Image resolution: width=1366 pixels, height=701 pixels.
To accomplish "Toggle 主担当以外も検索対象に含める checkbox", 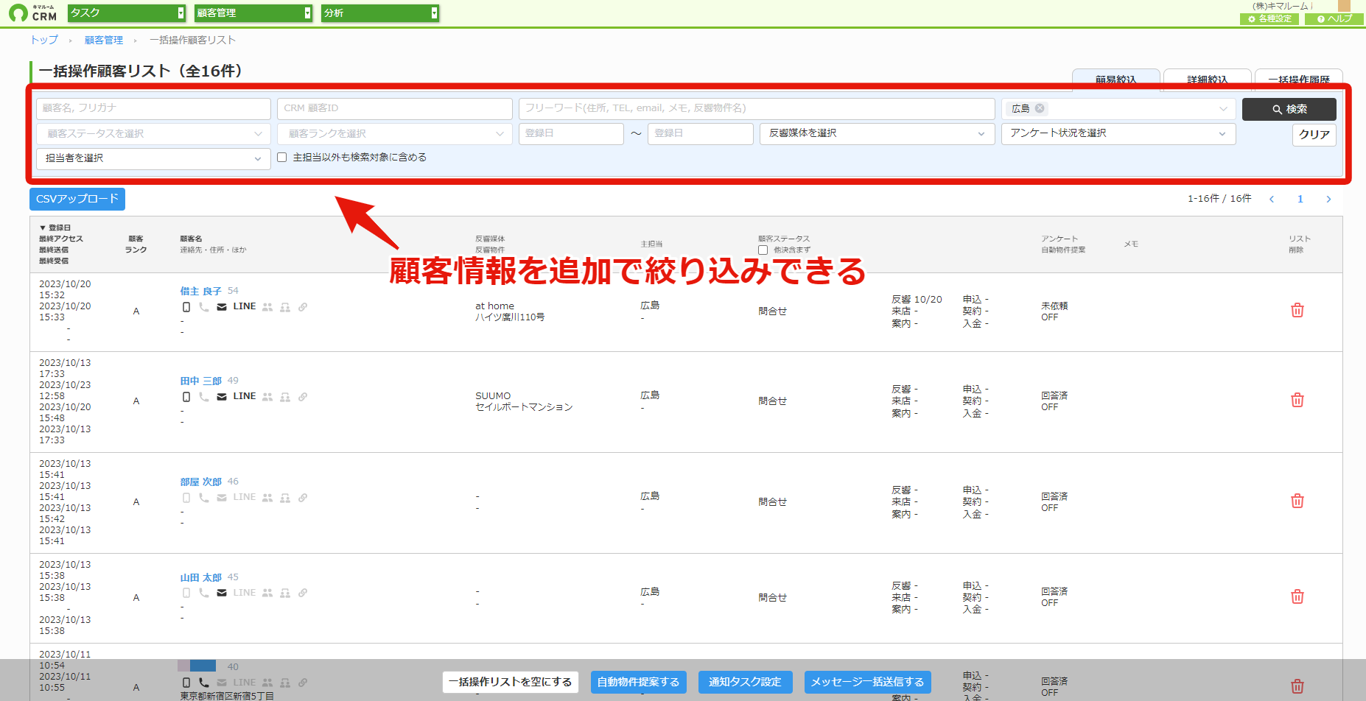I will 281,158.
